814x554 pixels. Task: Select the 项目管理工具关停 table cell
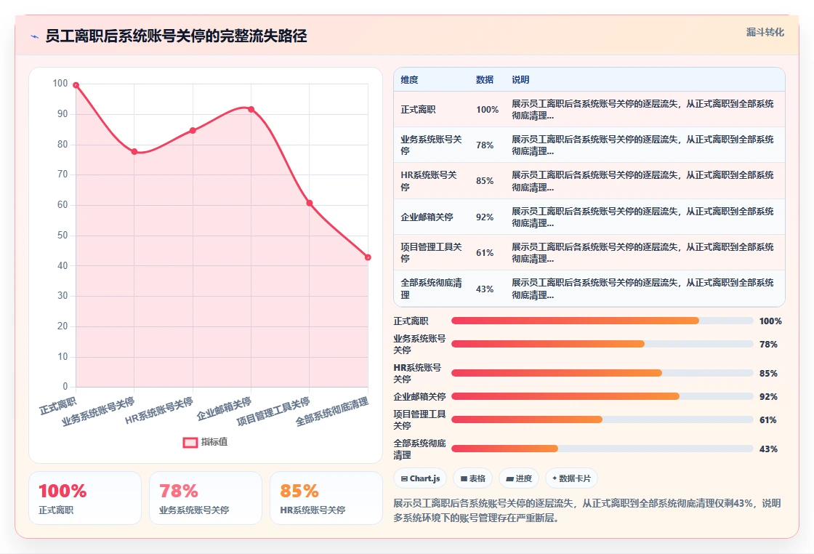[431, 253]
